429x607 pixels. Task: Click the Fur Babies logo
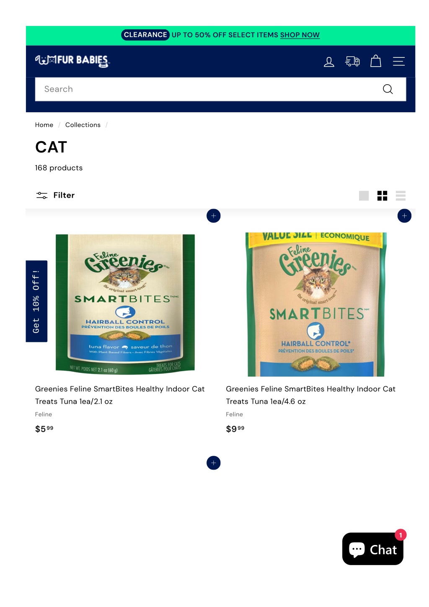72,61
